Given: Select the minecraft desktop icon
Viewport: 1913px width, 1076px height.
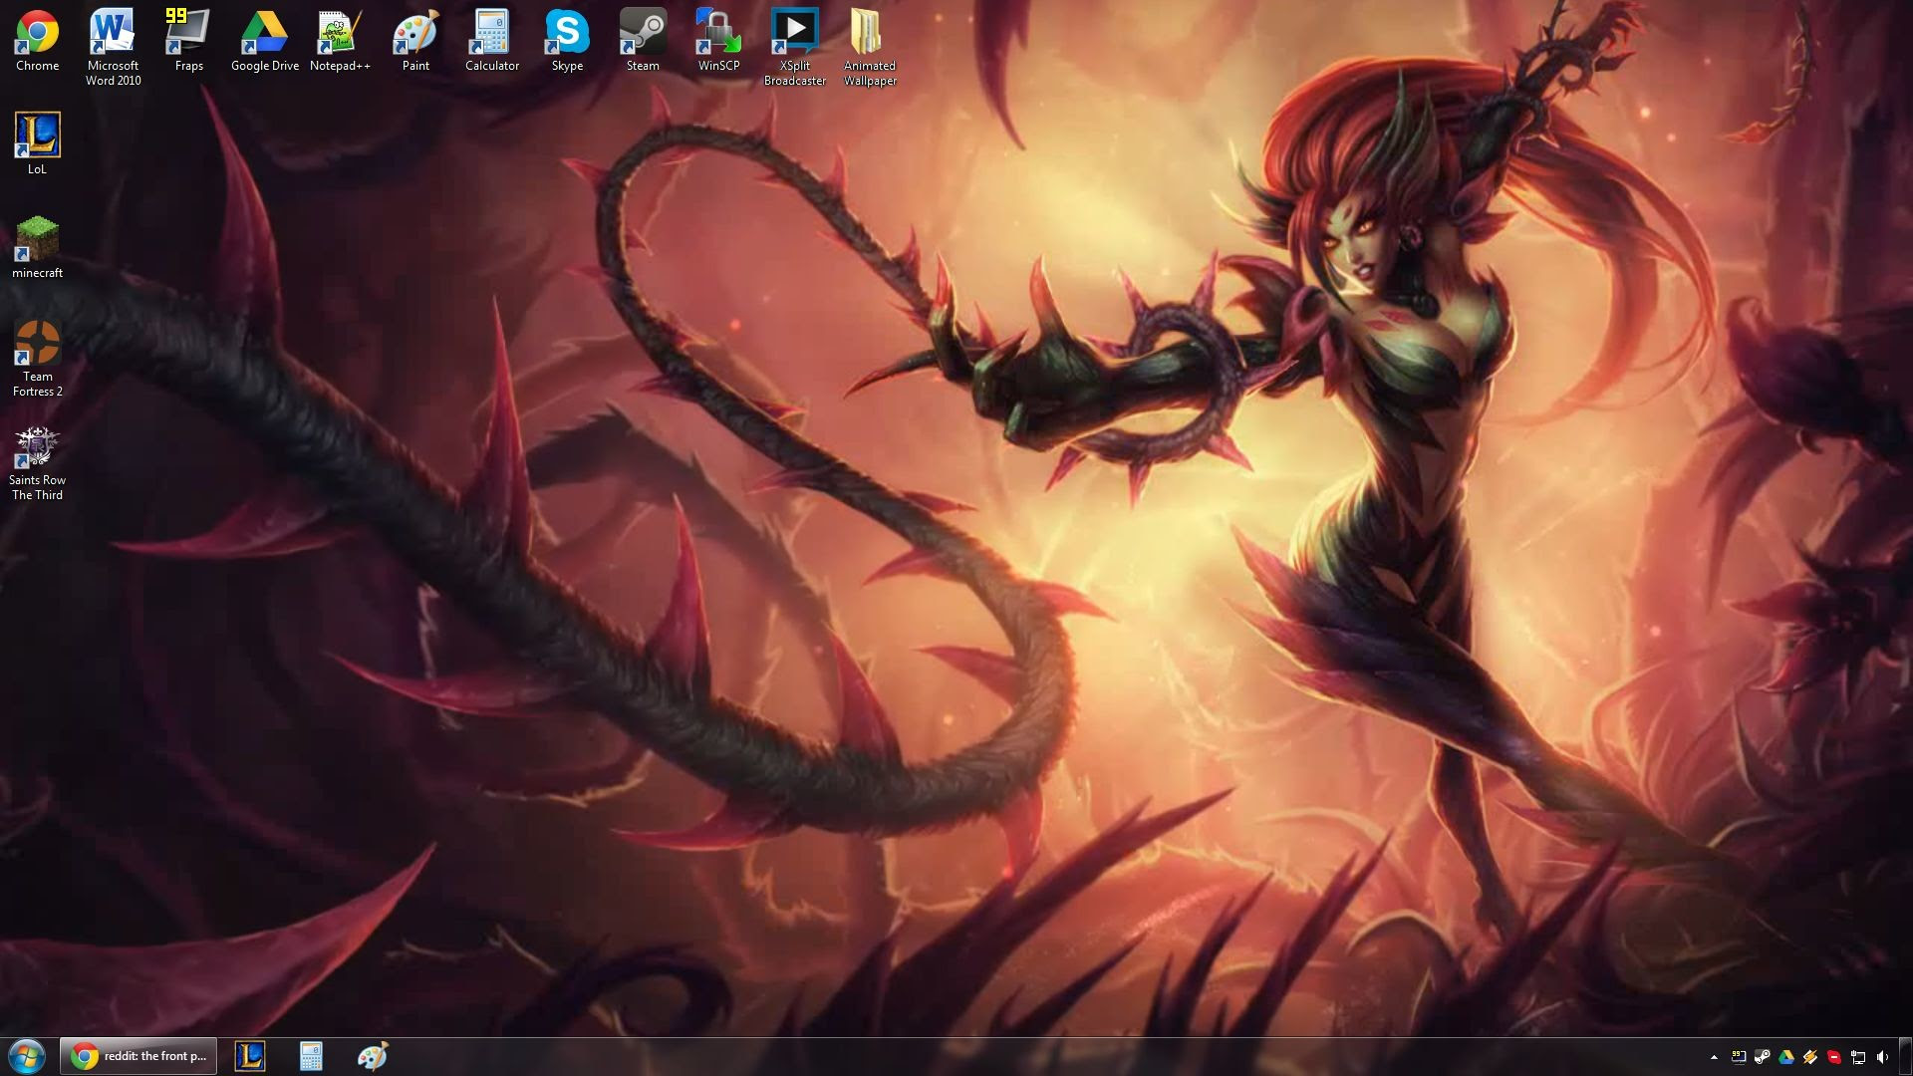Looking at the screenshot, I should pyautogui.click(x=37, y=241).
